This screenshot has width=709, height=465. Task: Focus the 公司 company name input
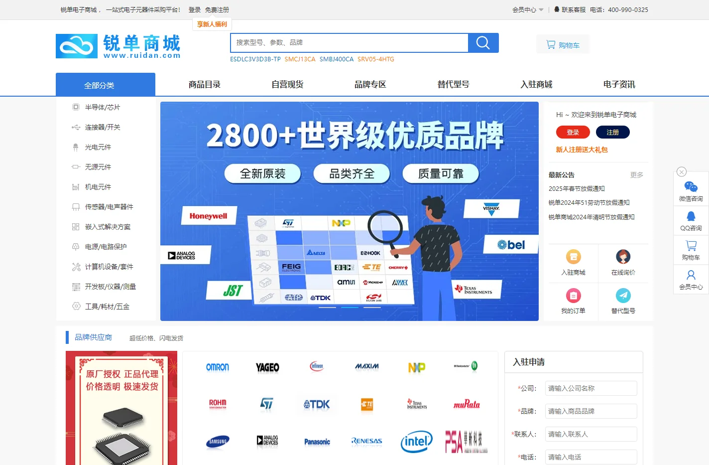pos(591,388)
